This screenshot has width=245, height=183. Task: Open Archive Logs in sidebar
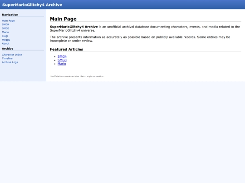10,62
